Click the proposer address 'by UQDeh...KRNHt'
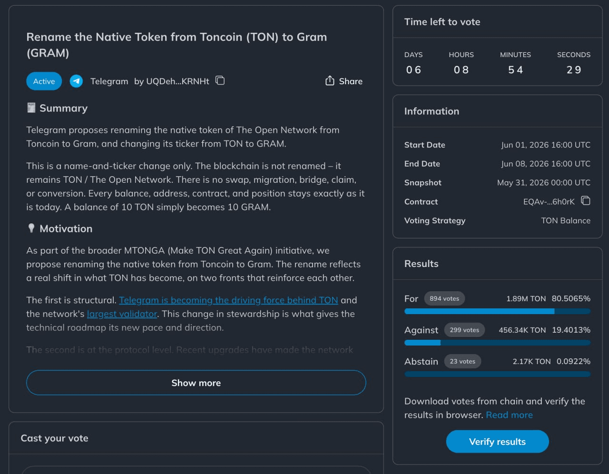The image size is (609, 474). pyautogui.click(x=172, y=81)
